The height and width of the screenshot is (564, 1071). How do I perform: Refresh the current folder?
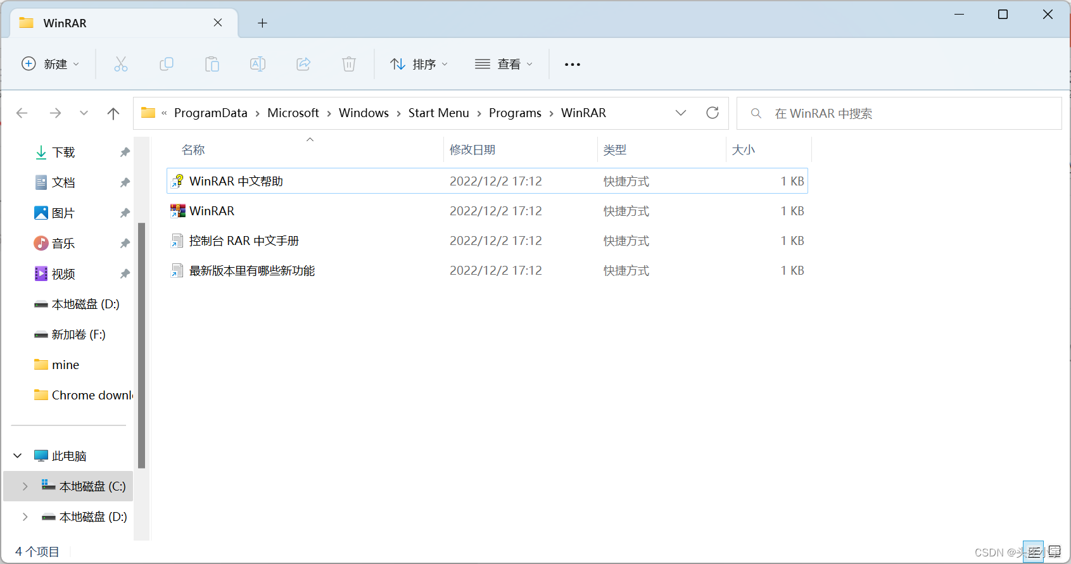point(713,113)
